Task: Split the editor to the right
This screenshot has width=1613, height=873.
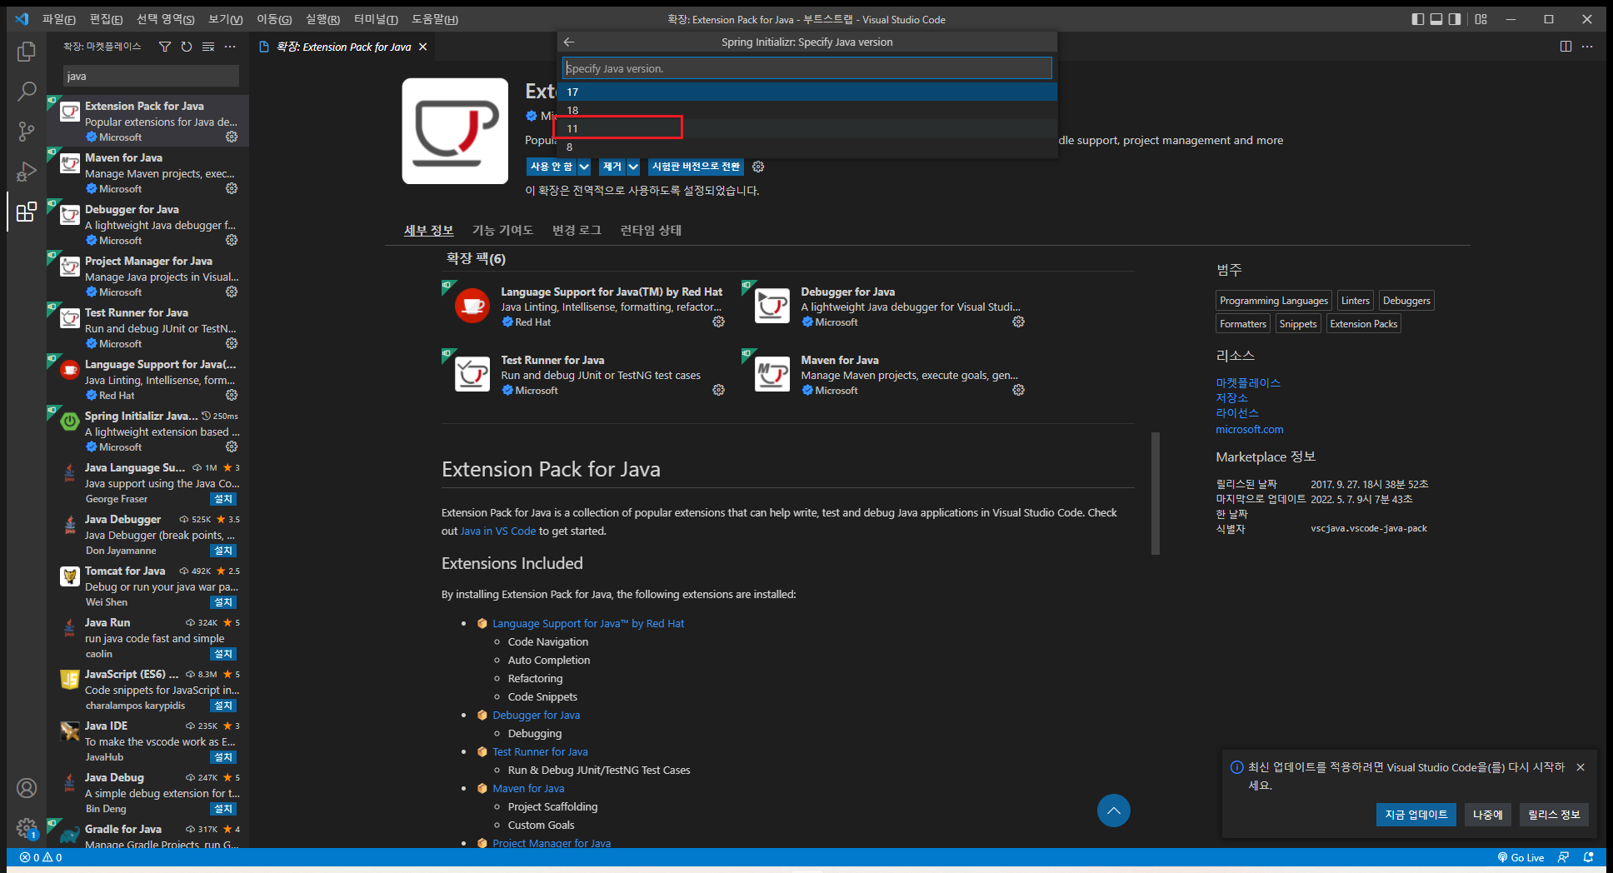Action: pyautogui.click(x=1566, y=47)
